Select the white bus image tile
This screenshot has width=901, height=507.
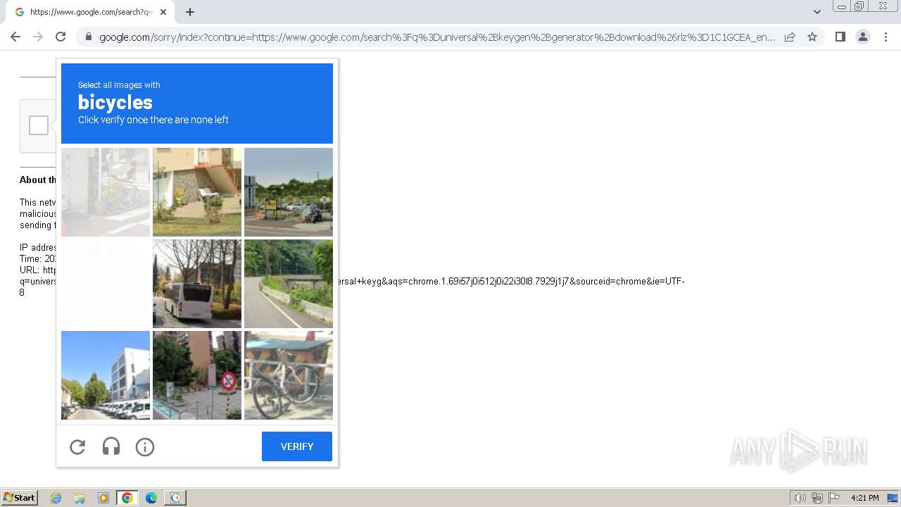[197, 284]
